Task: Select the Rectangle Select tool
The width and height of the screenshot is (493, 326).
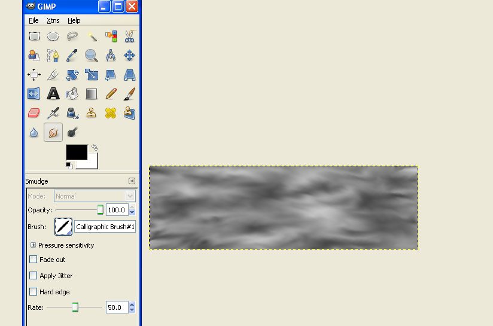Action: pyautogui.click(x=34, y=36)
